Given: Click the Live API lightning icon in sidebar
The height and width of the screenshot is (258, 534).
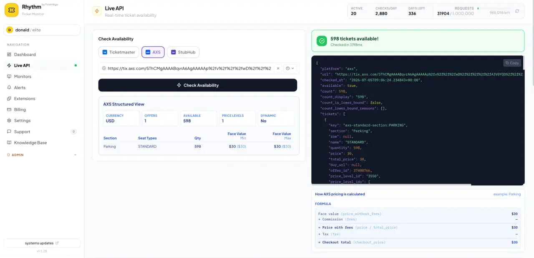Looking at the screenshot, I should pyautogui.click(x=9, y=66).
